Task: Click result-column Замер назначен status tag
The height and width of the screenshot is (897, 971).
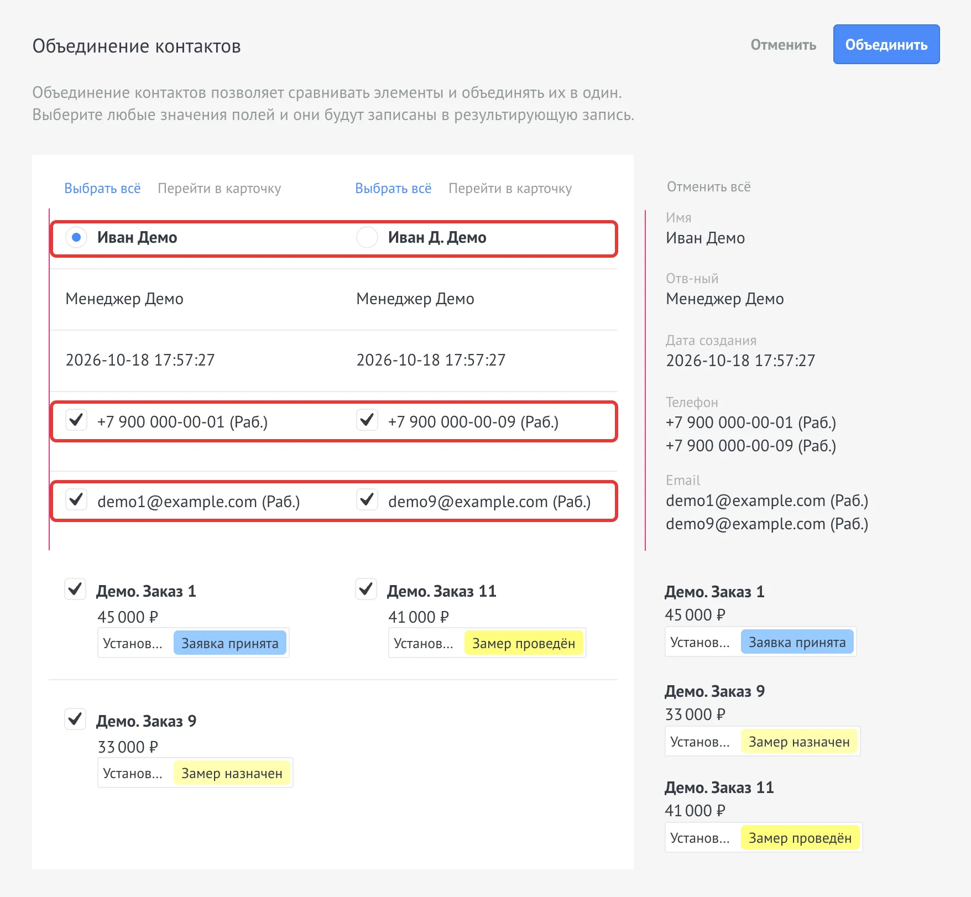Action: pos(799,742)
